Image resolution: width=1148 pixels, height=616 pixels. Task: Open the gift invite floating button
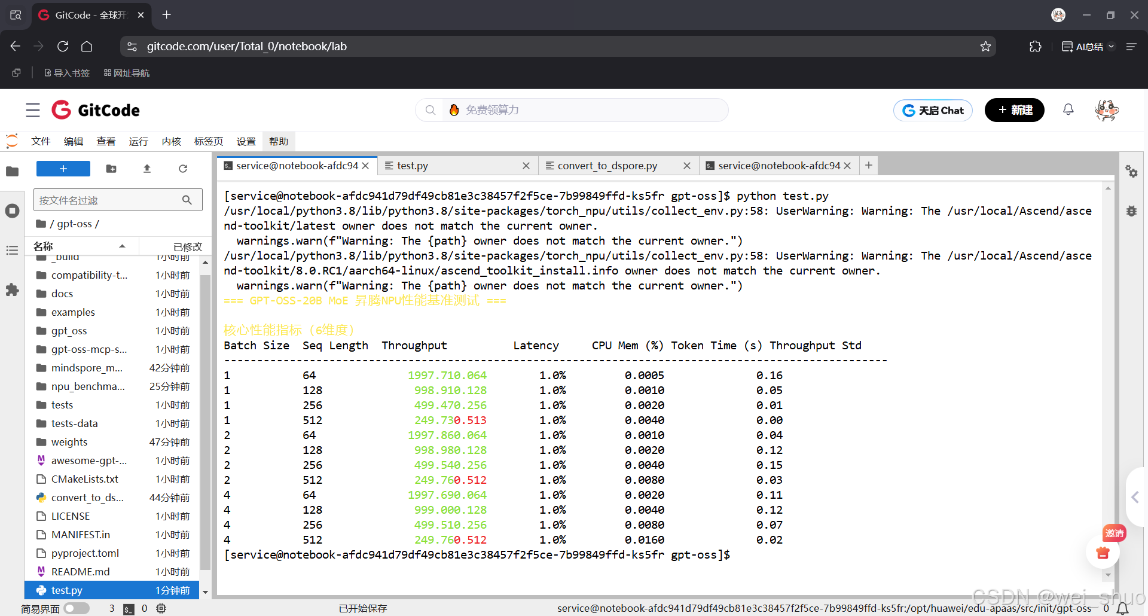[1103, 553]
